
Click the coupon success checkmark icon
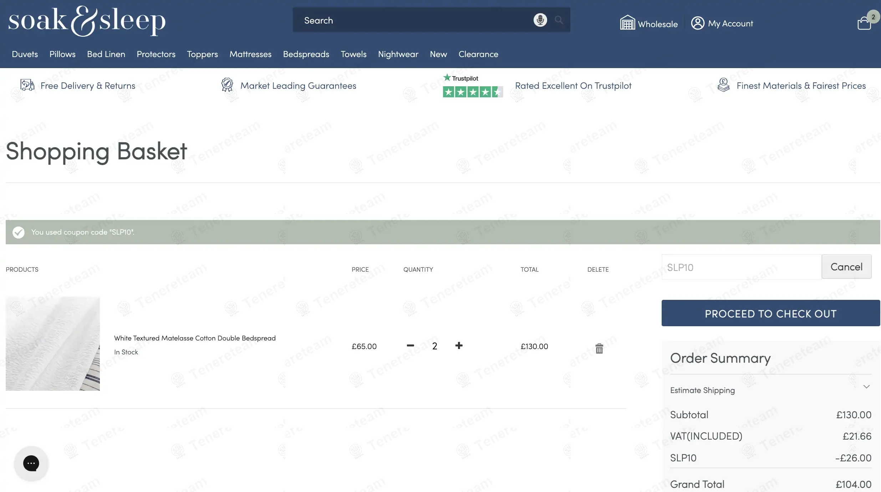[x=19, y=232]
